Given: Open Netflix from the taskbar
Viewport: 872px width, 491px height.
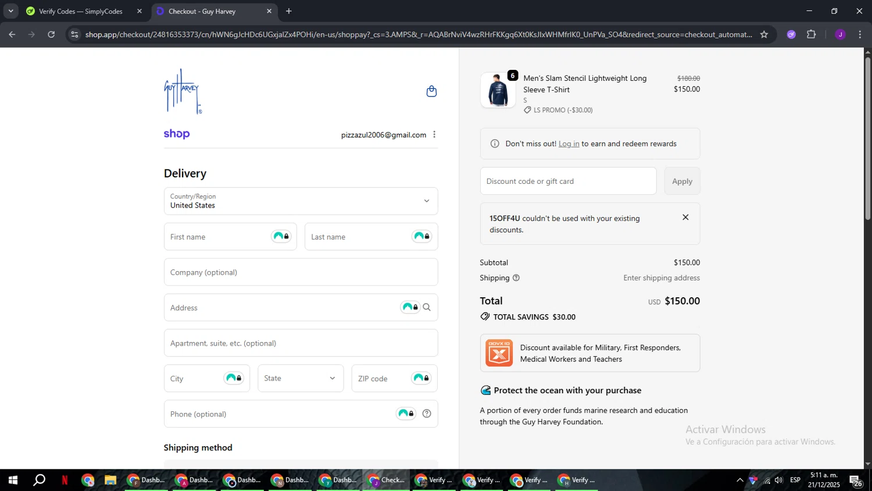Looking at the screenshot, I should pos(65,480).
